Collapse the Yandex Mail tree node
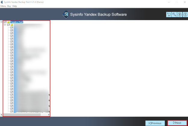The width and height of the screenshot is (188, 126). click(x=2, y=22)
